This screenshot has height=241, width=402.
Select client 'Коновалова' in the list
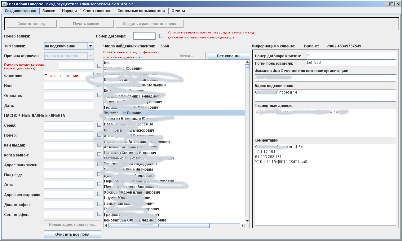click(174, 220)
